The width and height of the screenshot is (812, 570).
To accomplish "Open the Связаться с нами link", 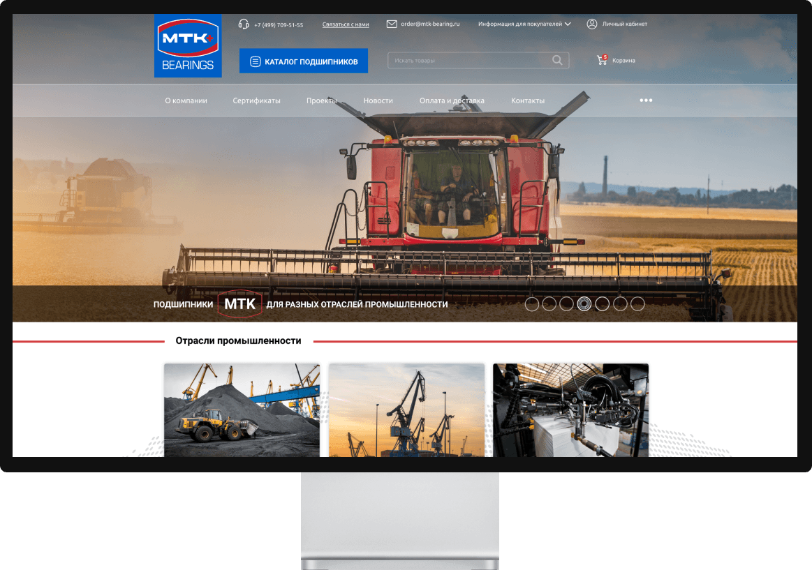I will click(346, 24).
